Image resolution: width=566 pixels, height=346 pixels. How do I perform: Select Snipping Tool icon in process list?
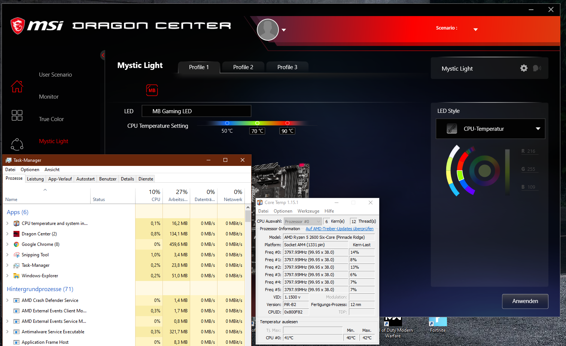click(x=16, y=255)
